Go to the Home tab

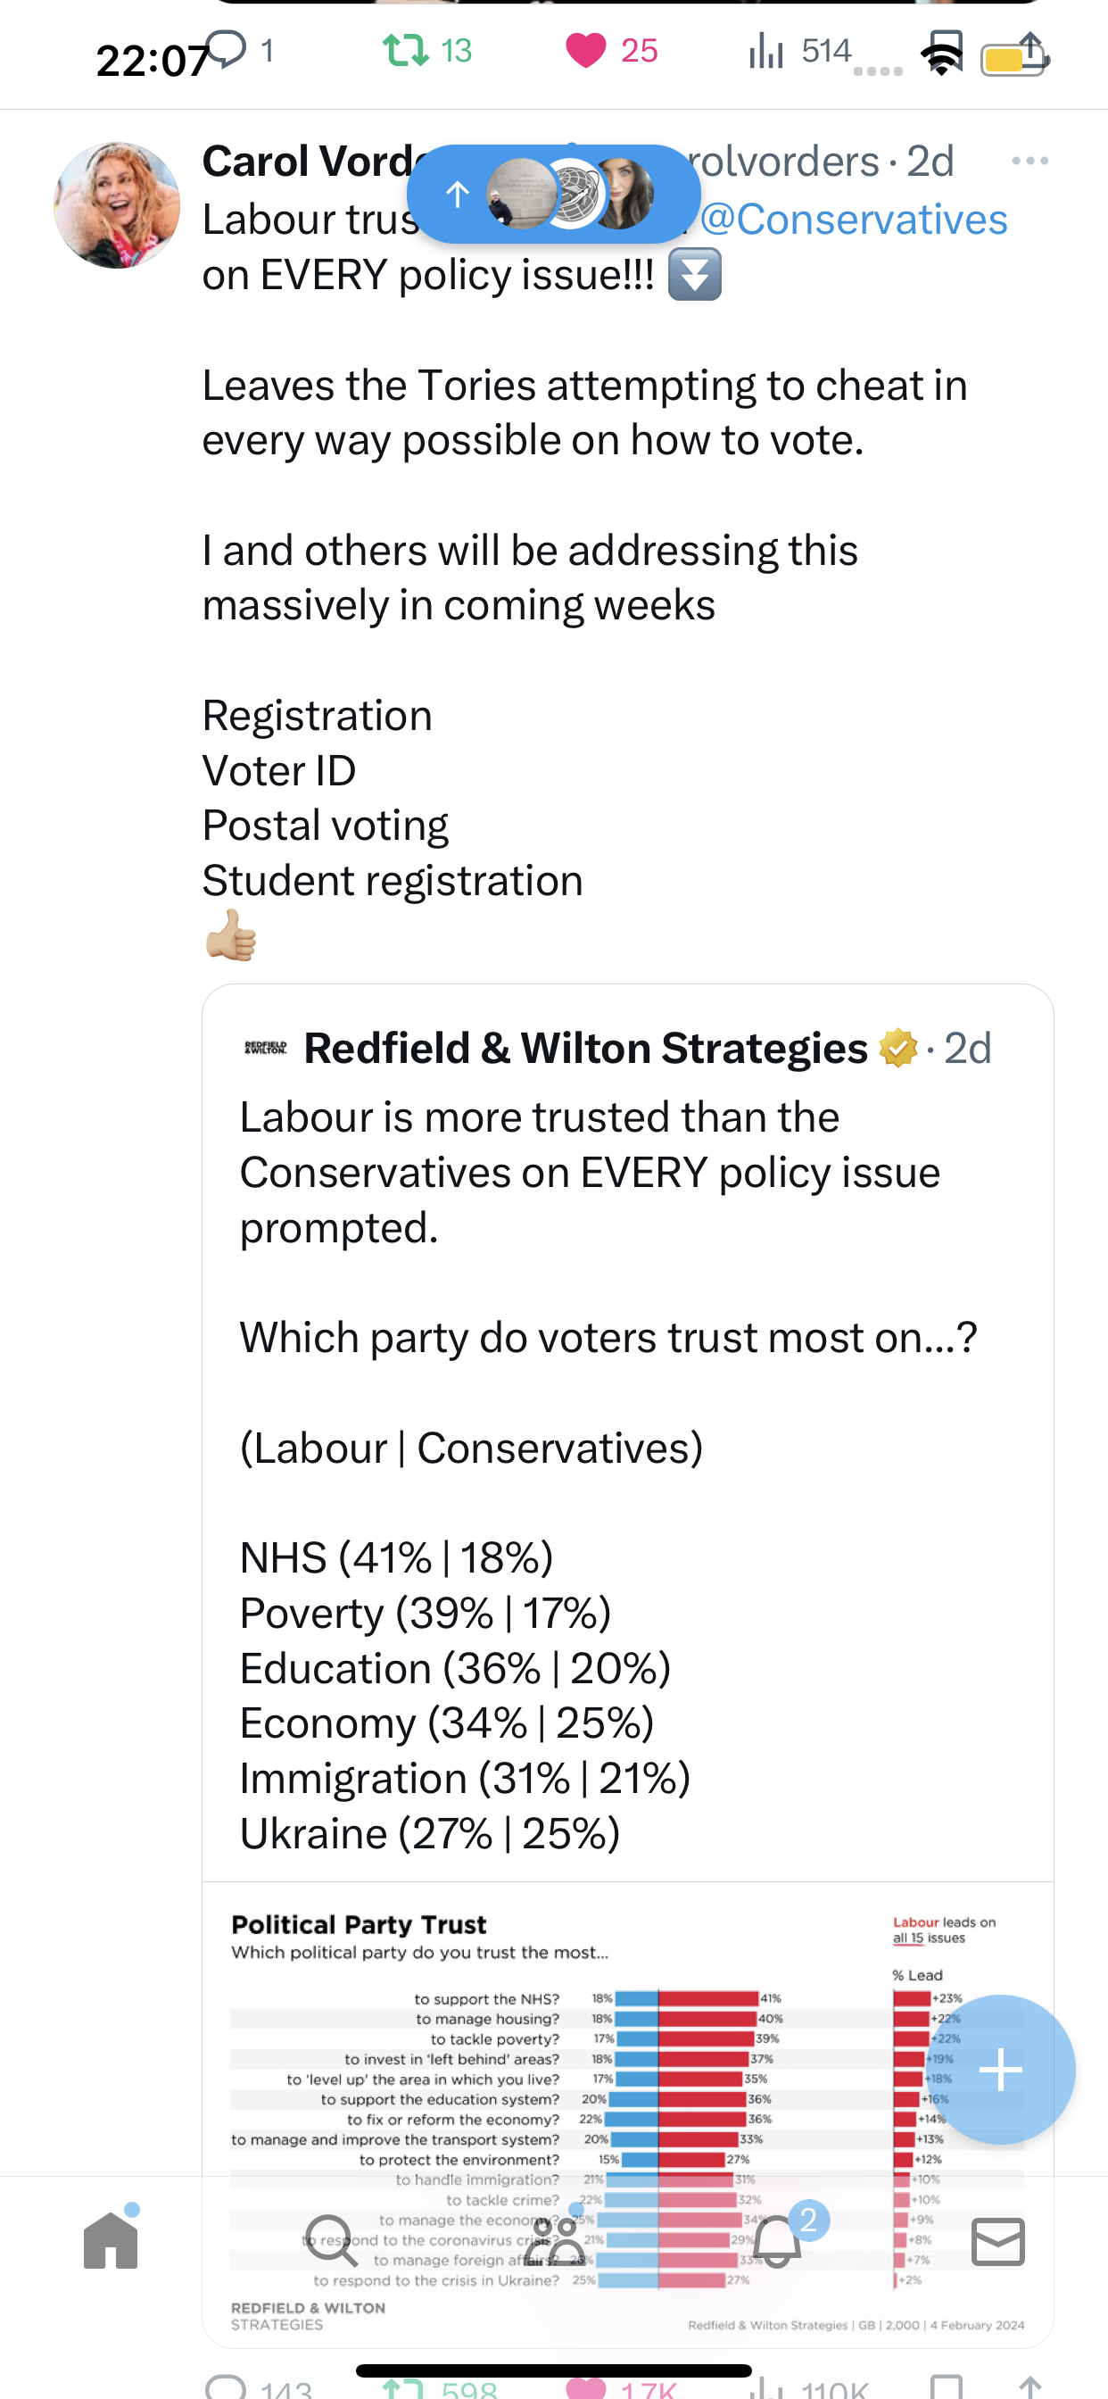point(111,2240)
